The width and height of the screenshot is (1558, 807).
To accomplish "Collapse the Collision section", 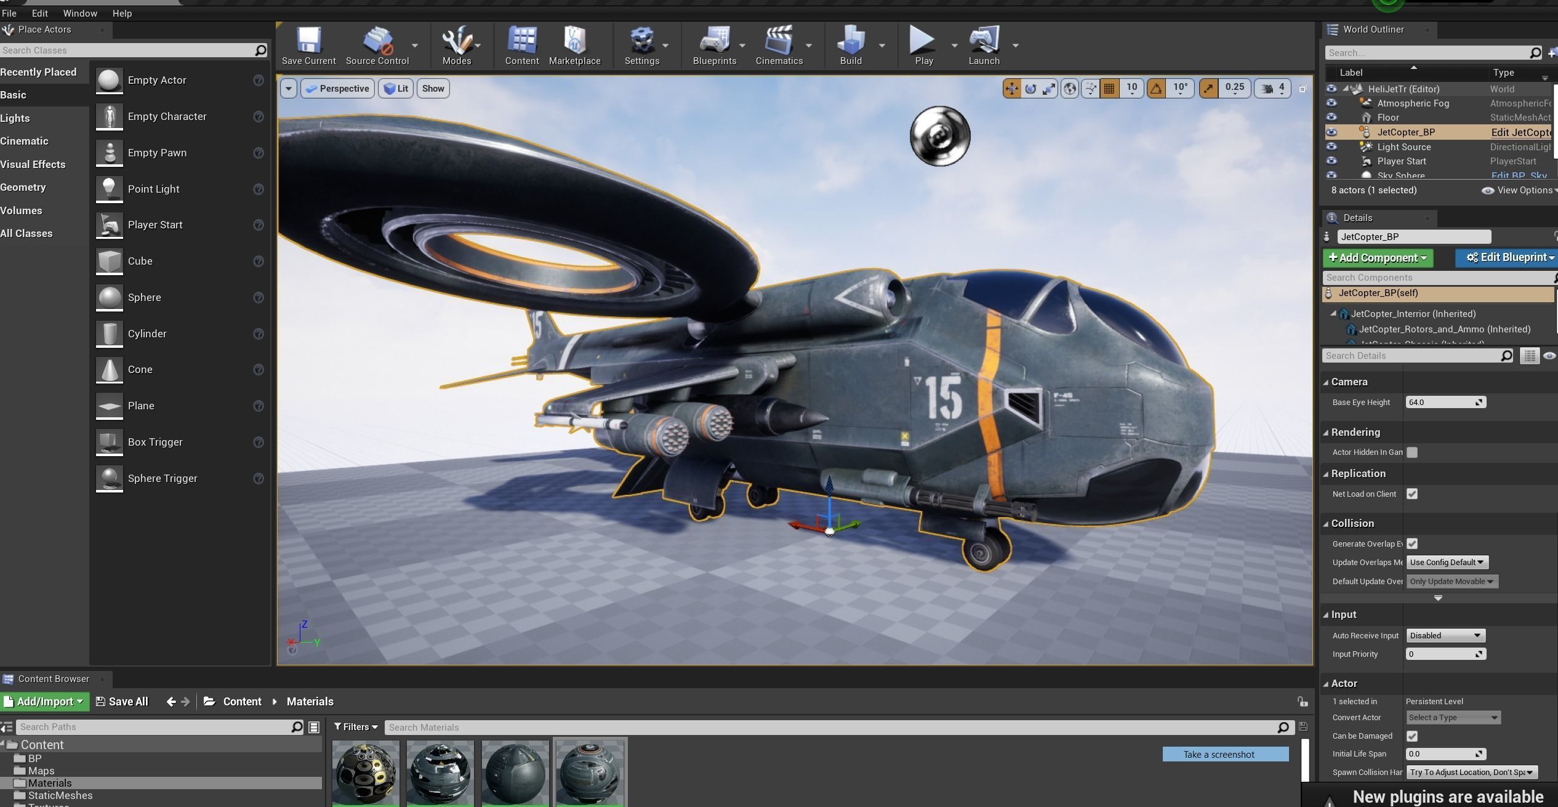I will click(x=1326, y=524).
